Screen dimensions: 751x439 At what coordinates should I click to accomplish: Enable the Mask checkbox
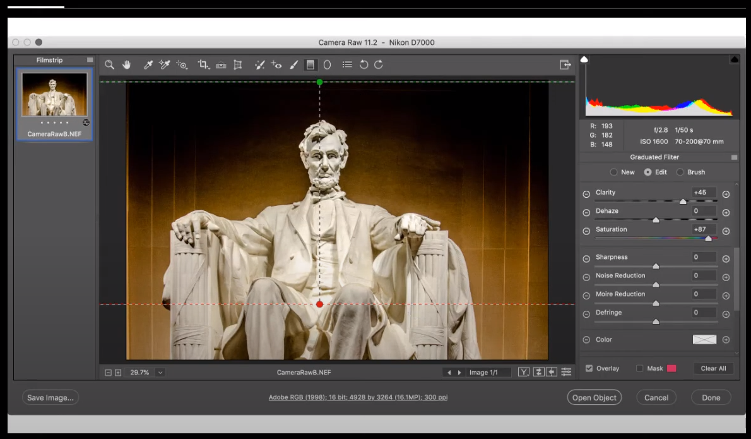coord(639,368)
